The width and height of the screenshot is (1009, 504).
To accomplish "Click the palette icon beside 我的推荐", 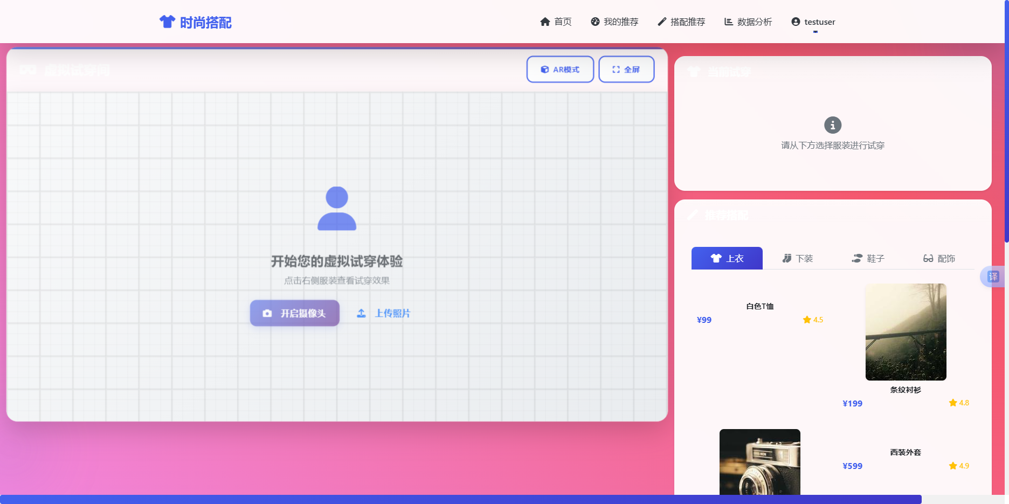I will [x=595, y=22].
